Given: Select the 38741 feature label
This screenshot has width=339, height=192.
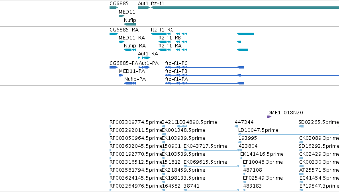Looking at the screenshot, I should tap(192, 186).
